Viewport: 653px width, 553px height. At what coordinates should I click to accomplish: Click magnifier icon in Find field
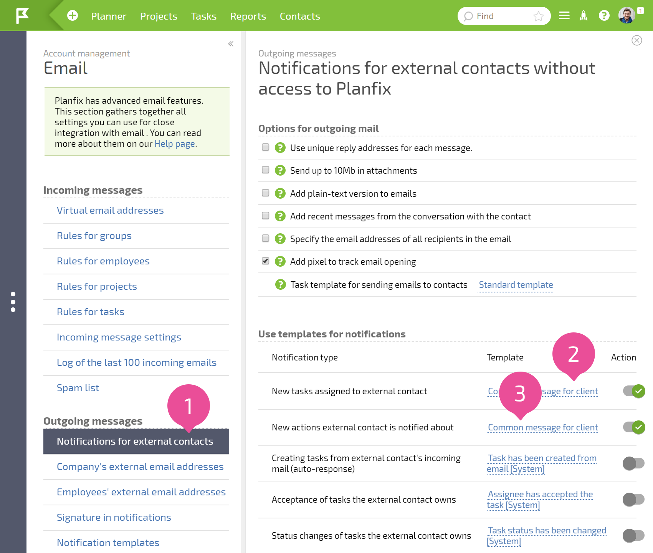468,16
